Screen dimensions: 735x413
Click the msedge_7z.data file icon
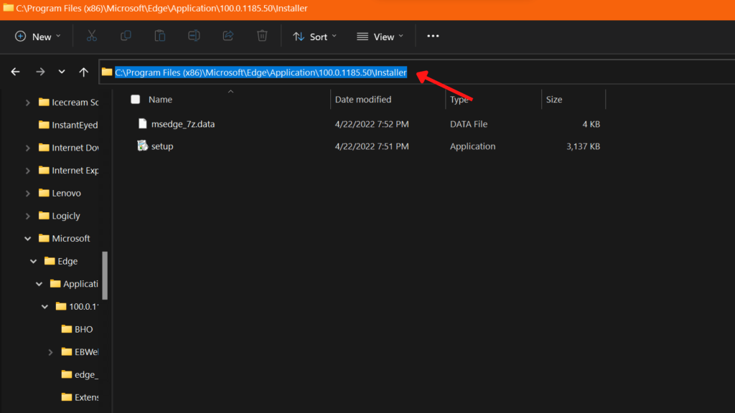(143, 123)
